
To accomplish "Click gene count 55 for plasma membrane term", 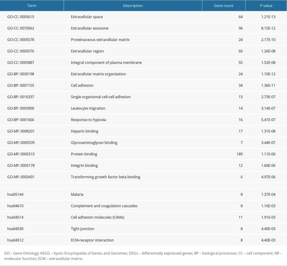I will (x=242, y=62).
